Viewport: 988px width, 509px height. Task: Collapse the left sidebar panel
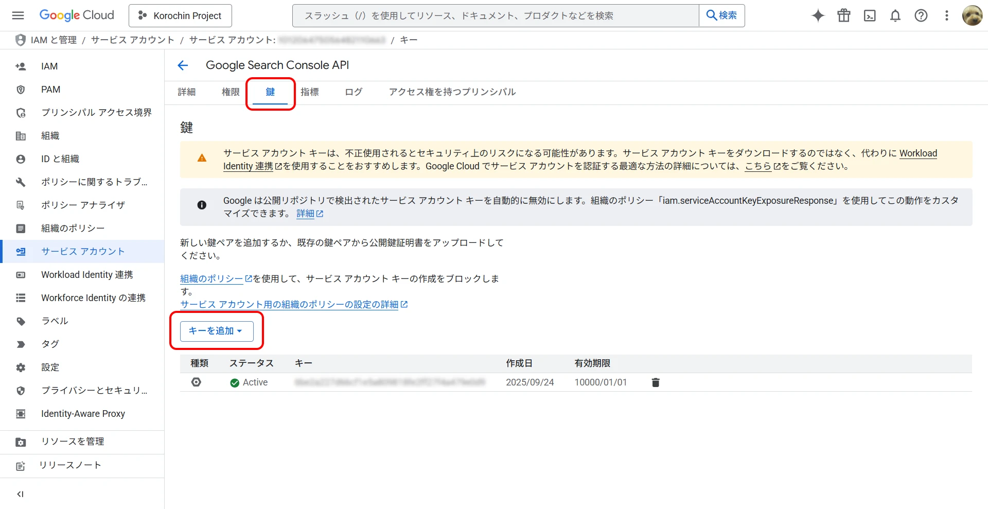[x=21, y=494]
